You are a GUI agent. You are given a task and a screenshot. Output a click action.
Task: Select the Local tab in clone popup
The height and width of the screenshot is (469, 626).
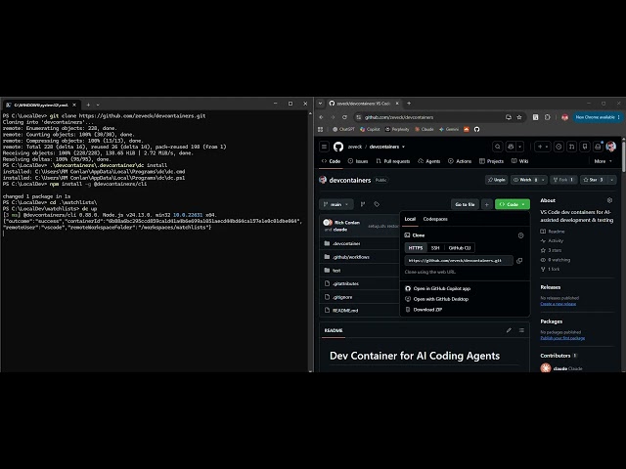click(x=410, y=219)
